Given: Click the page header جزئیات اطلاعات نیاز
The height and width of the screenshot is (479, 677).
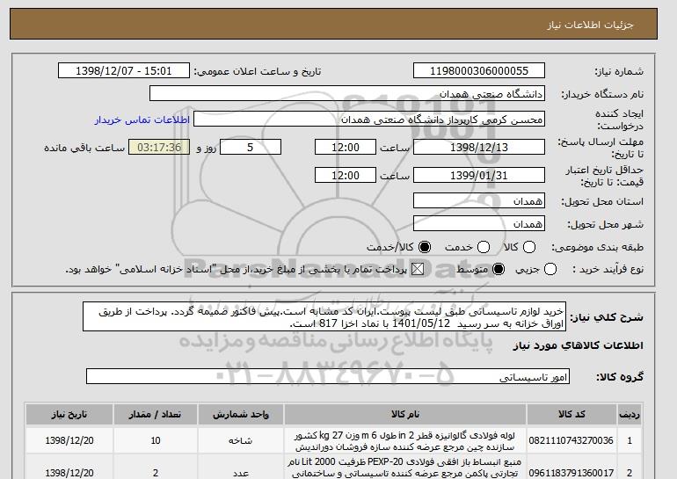Looking at the screenshot, I should pyautogui.click(x=590, y=25).
